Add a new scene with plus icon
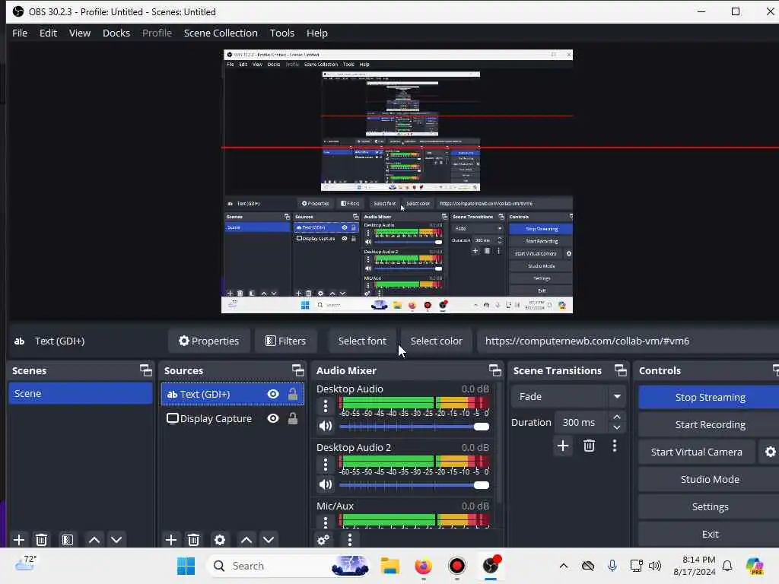Viewport: 779px width, 584px height. point(19,540)
